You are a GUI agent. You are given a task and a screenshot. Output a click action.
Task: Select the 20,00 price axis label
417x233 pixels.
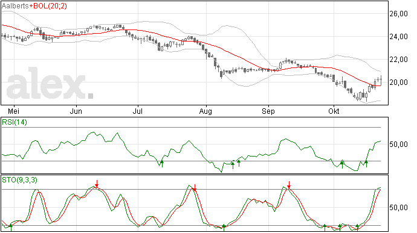pos(398,82)
